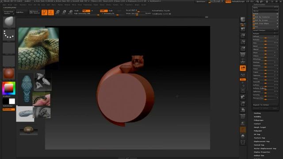Open the Dots stroke type selector
The image size is (283, 159).
tap(9, 34)
